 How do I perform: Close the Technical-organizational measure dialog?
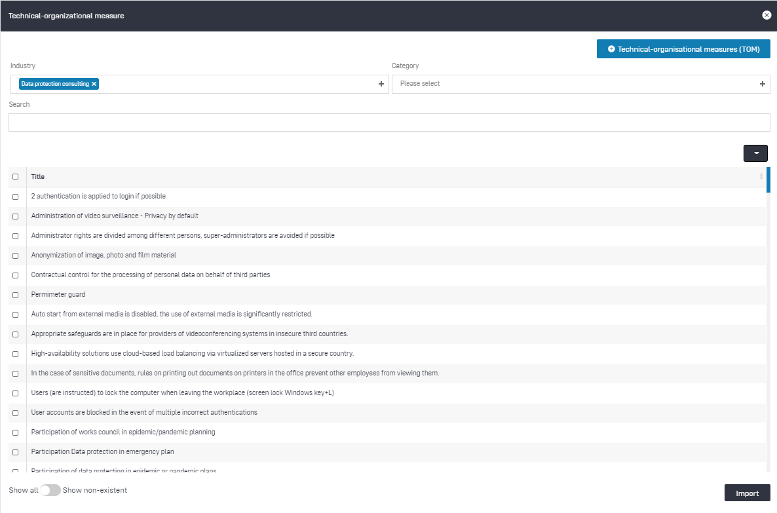click(x=767, y=15)
